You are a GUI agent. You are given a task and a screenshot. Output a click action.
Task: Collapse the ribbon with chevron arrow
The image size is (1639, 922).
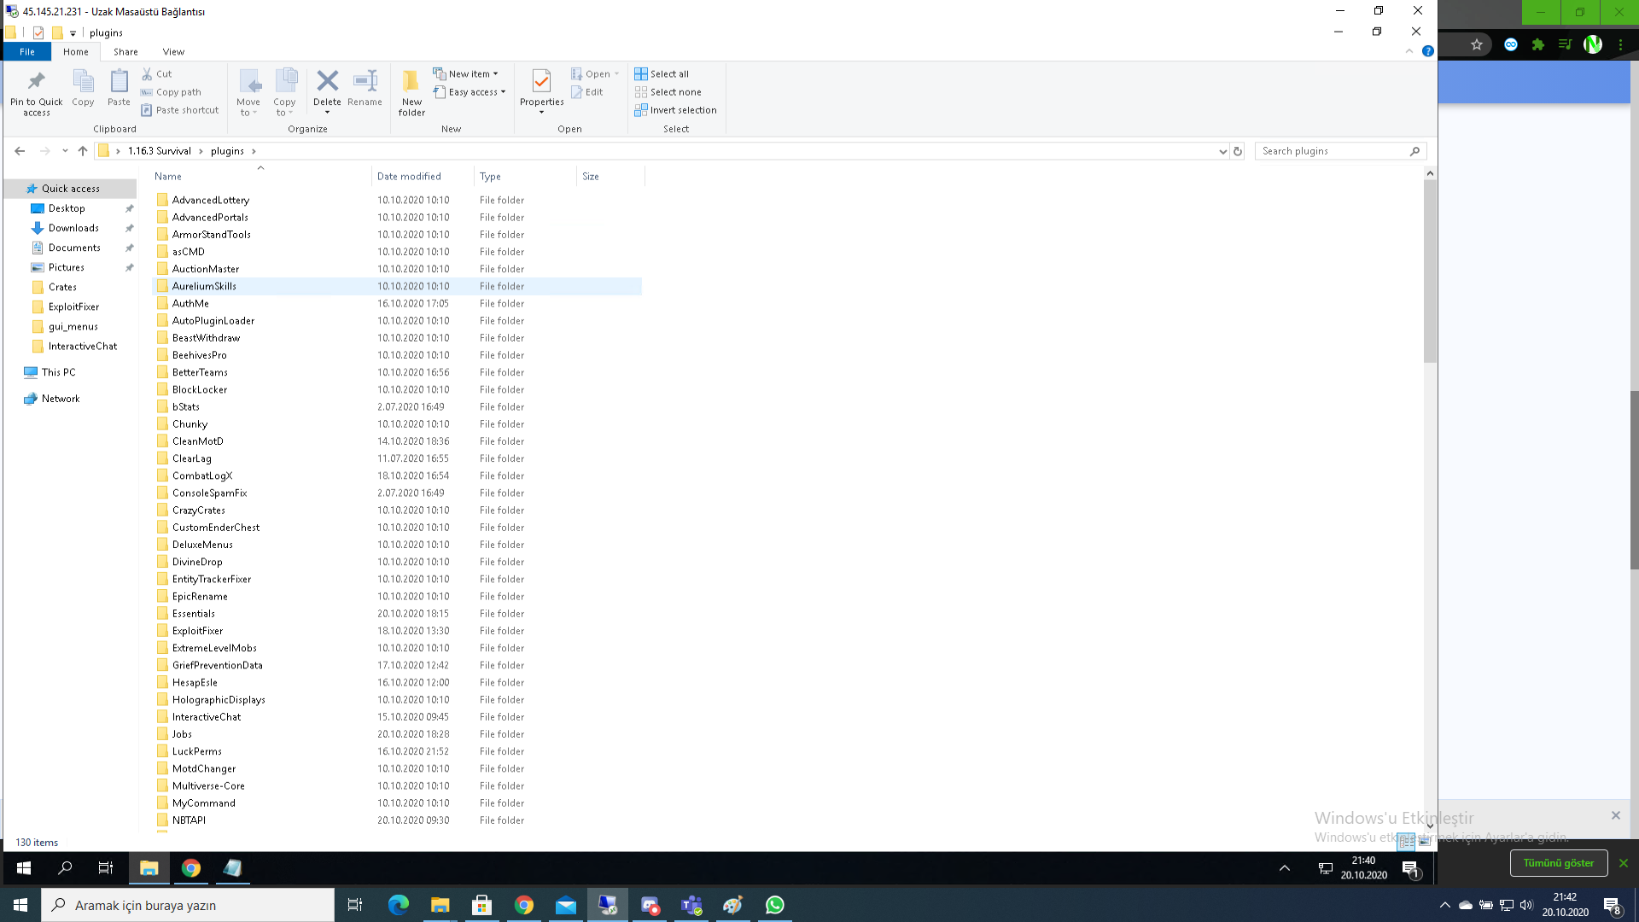[x=1409, y=51]
